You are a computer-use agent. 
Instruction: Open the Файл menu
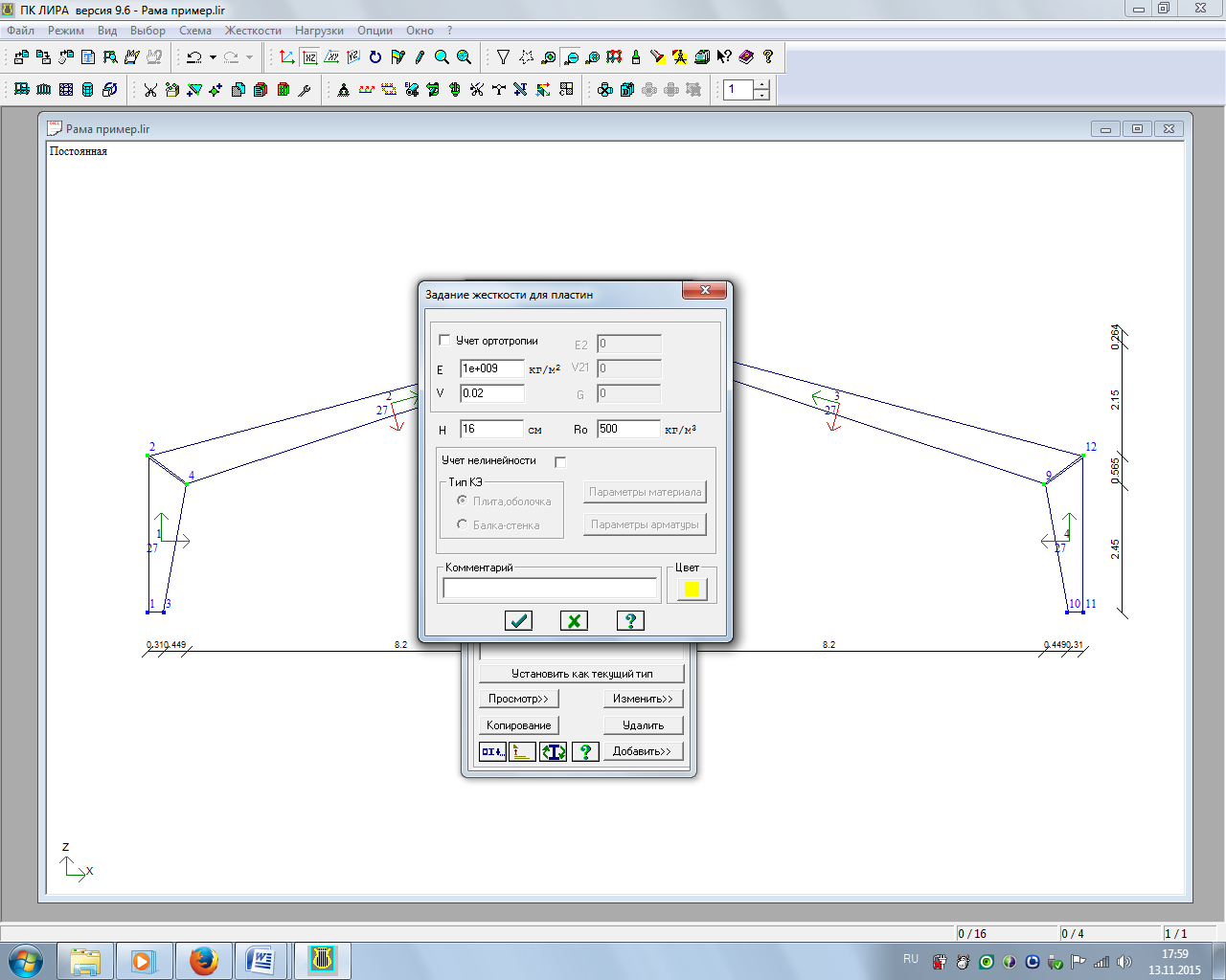coord(20,31)
